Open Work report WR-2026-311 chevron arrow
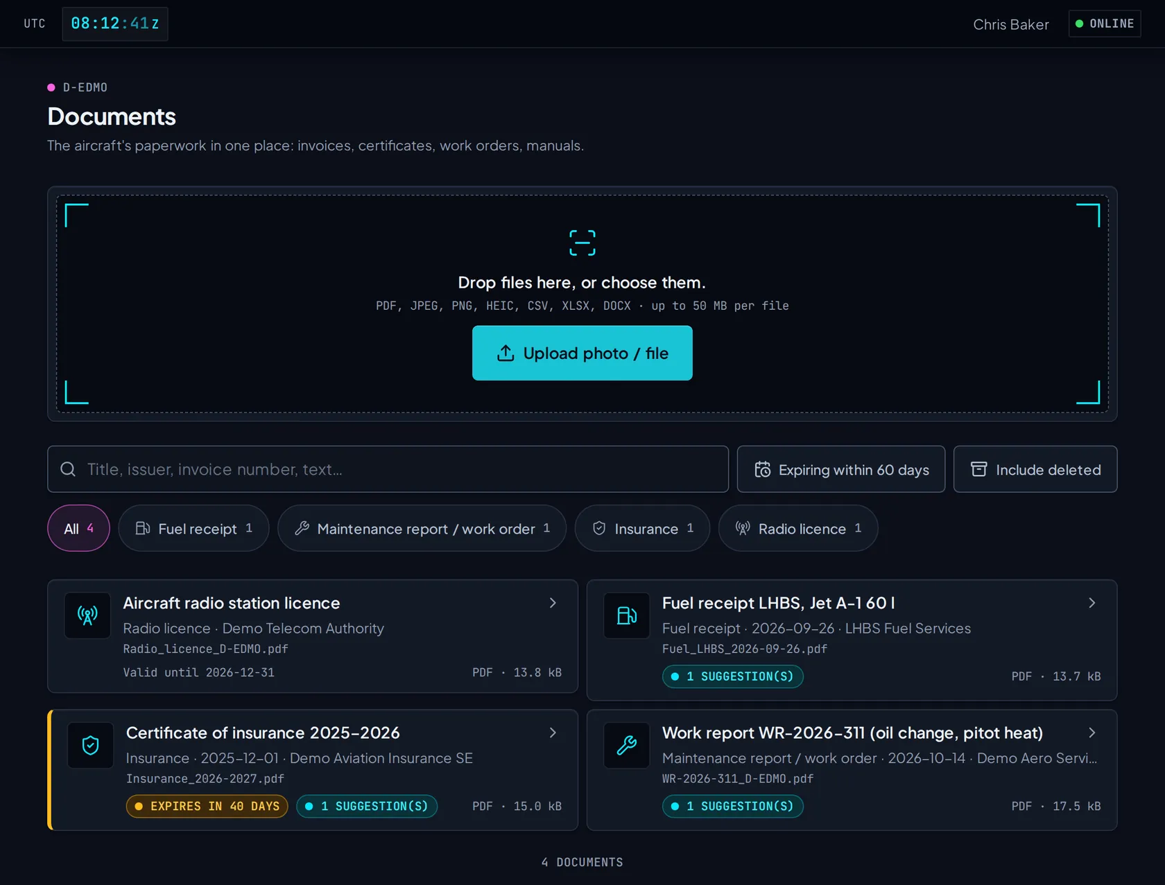The image size is (1165, 885). click(x=1091, y=733)
